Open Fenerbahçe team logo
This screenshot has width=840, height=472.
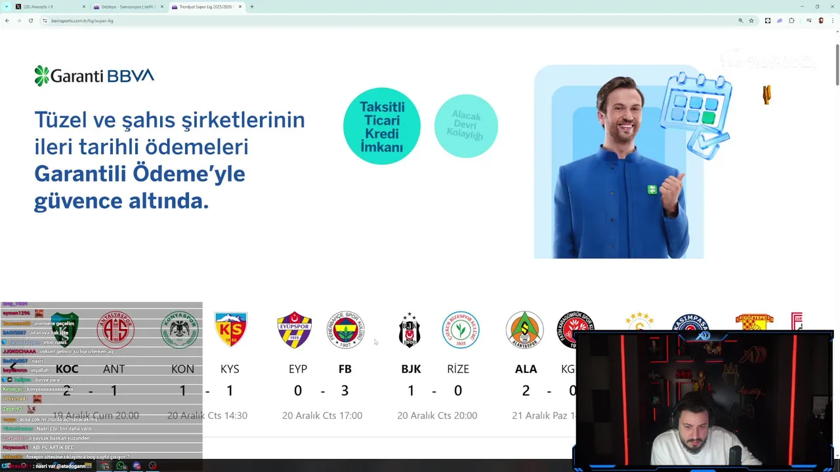(x=346, y=330)
